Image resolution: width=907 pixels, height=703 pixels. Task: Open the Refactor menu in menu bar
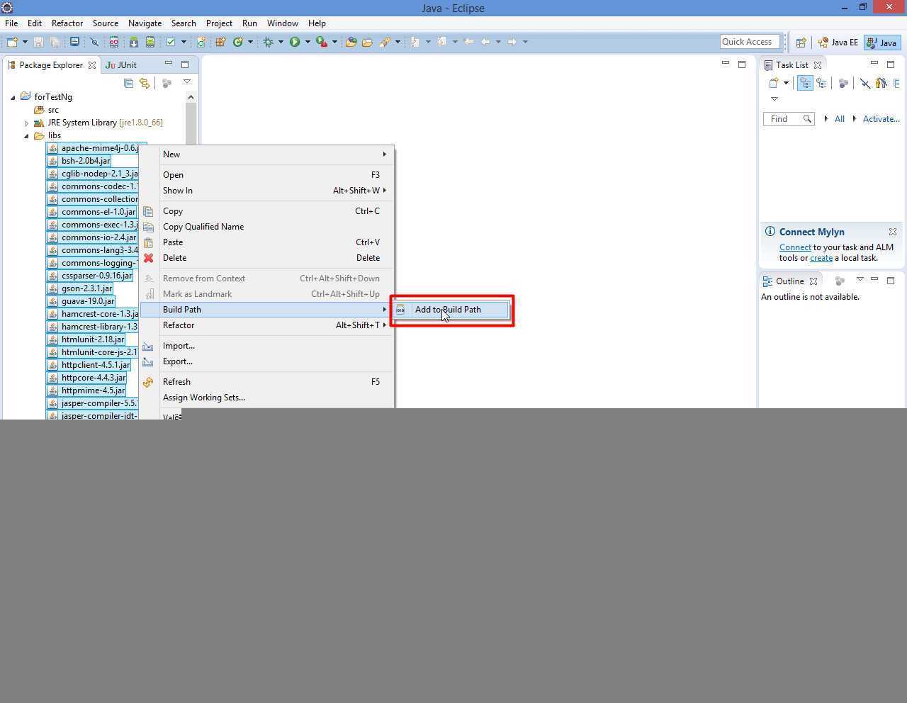pos(67,23)
